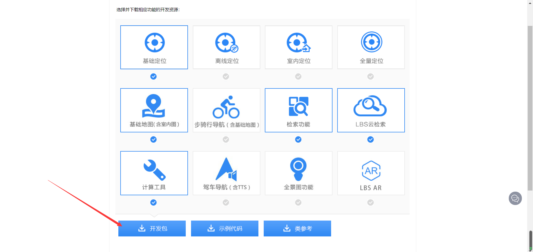This screenshot has width=533, height=252.
Task: Download the 类参考 class reference
Action: [x=297, y=228]
